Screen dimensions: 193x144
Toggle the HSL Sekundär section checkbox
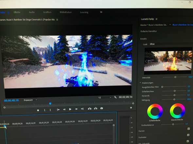pyautogui.click(x=188, y=141)
